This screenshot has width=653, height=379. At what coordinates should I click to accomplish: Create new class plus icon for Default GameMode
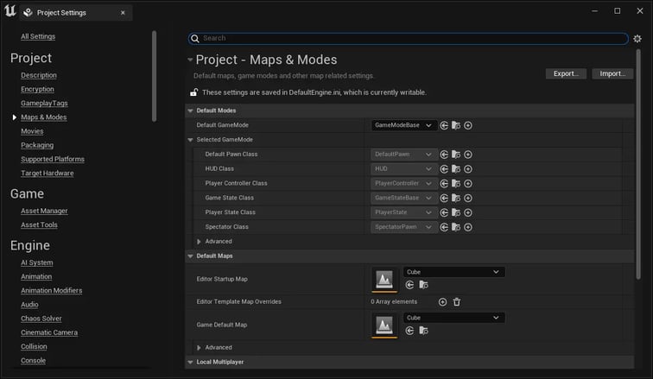(x=468, y=125)
